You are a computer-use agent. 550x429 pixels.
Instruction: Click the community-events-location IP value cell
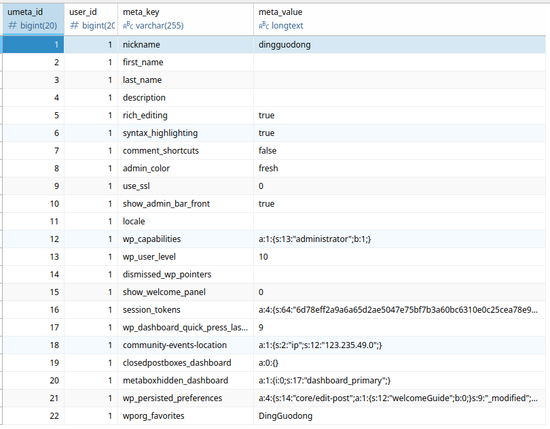click(401, 345)
